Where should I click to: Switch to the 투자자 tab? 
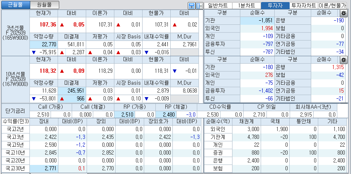click(x=275, y=6)
